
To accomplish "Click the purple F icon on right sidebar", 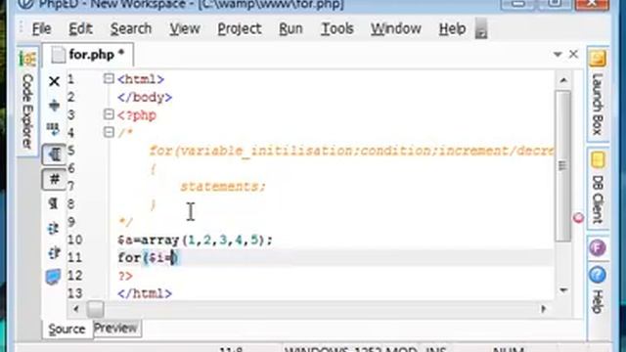I will pos(598,247).
